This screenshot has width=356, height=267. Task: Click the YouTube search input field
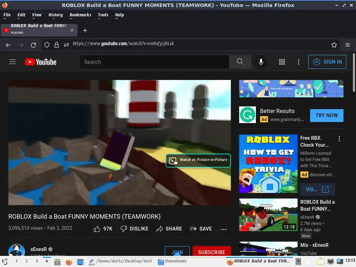tap(154, 62)
